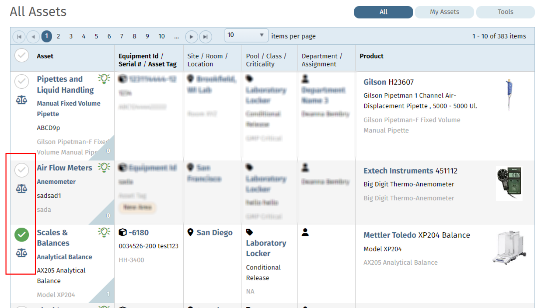This screenshot has width=541, height=308.
Task: Open Gilson H23607 product link
Action: [x=389, y=82]
